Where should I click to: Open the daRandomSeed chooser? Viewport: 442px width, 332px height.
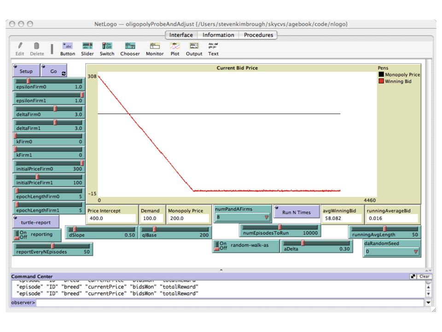(x=392, y=249)
